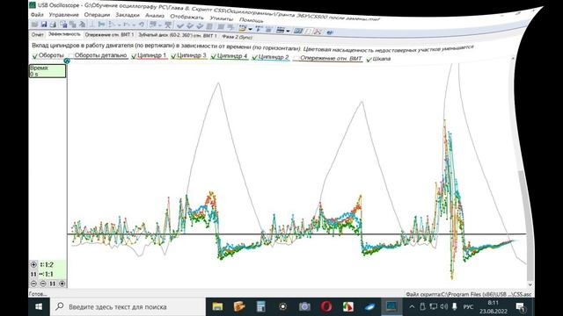Click the second minus zoom button in bottom row
Screen dimensions: 563x316
click(43, 284)
